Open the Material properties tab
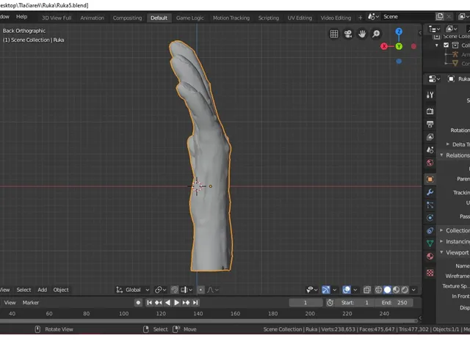 point(430,256)
